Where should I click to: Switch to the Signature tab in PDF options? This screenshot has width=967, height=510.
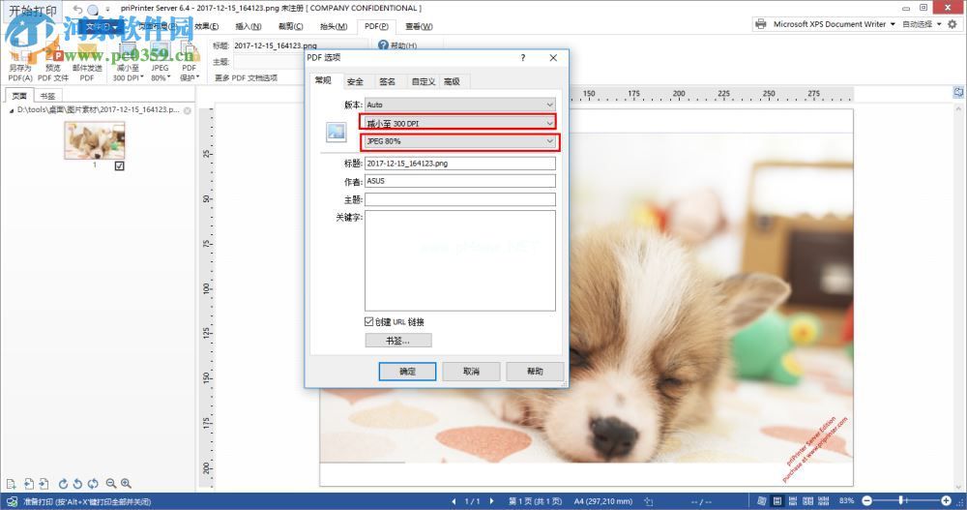[388, 81]
